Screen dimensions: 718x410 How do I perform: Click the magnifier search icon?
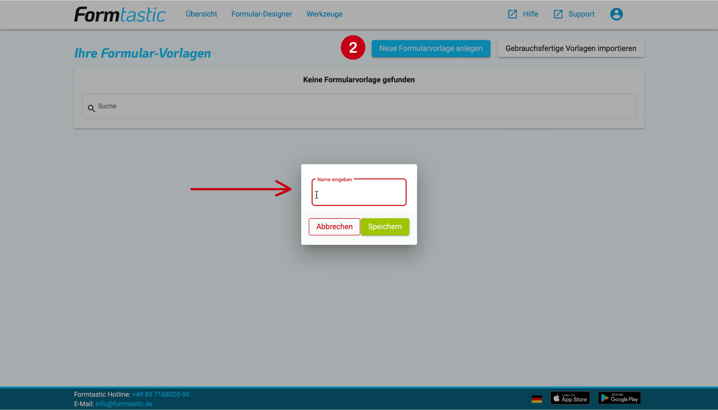click(x=91, y=108)
